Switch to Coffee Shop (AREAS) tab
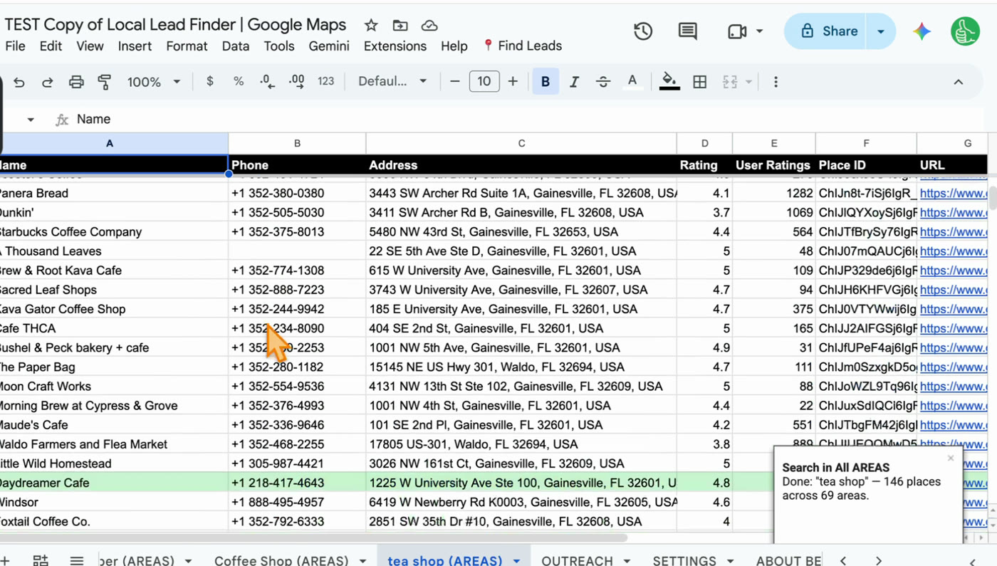This screenshot has height=566, width=997. [281, 560]
